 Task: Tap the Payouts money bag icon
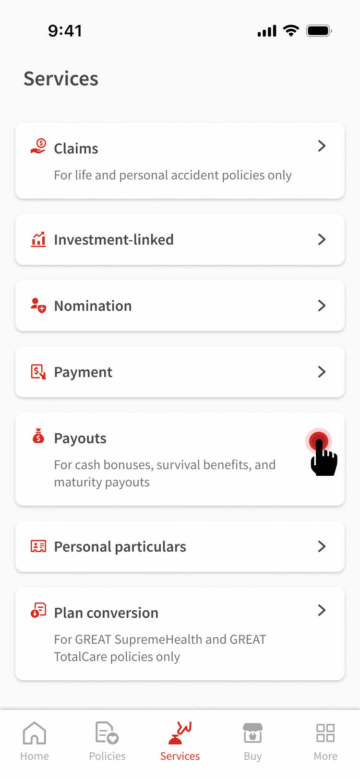click(x=38, y=436)
